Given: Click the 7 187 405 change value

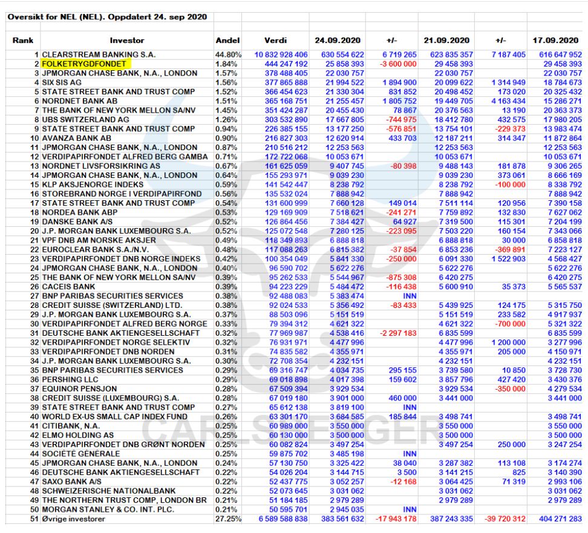Looking at the screenshot, I should click(x=509, y=55).
